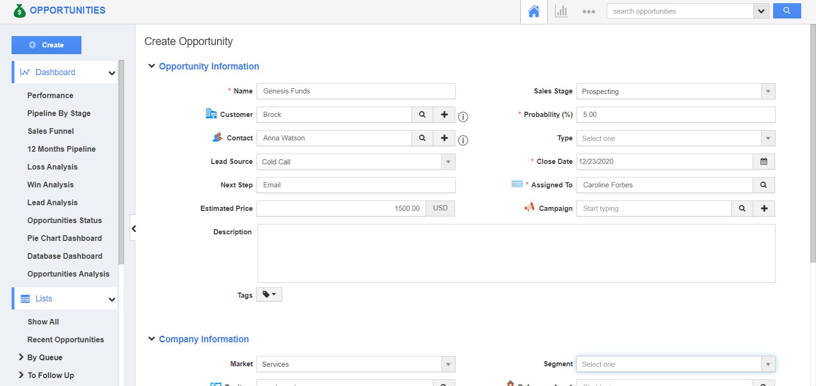Screen dimensions: 816x386
Task: Open the Lead Source dropdown
Action: pyautogui.click(x=356, y=162)
